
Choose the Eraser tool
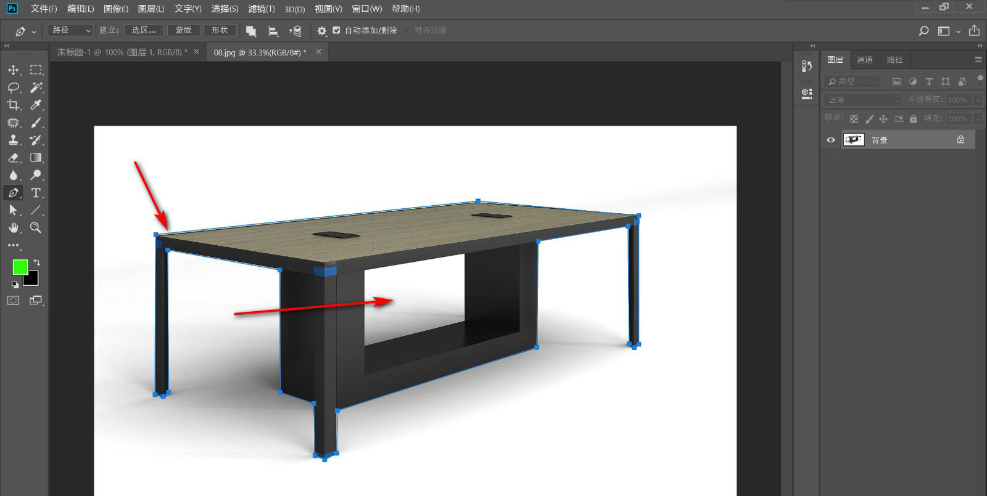click(13, 158)
